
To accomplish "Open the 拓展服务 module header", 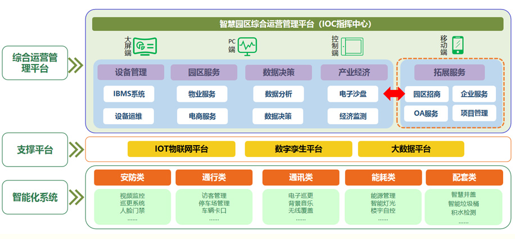I will (x=449, y=72).
